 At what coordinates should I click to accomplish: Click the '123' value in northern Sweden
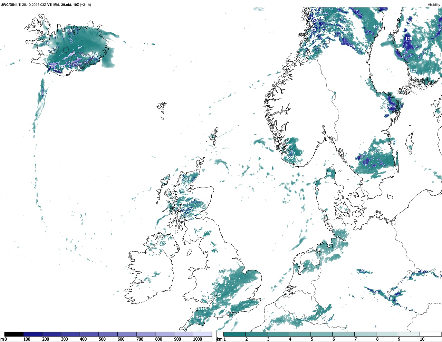click(376, 27)
